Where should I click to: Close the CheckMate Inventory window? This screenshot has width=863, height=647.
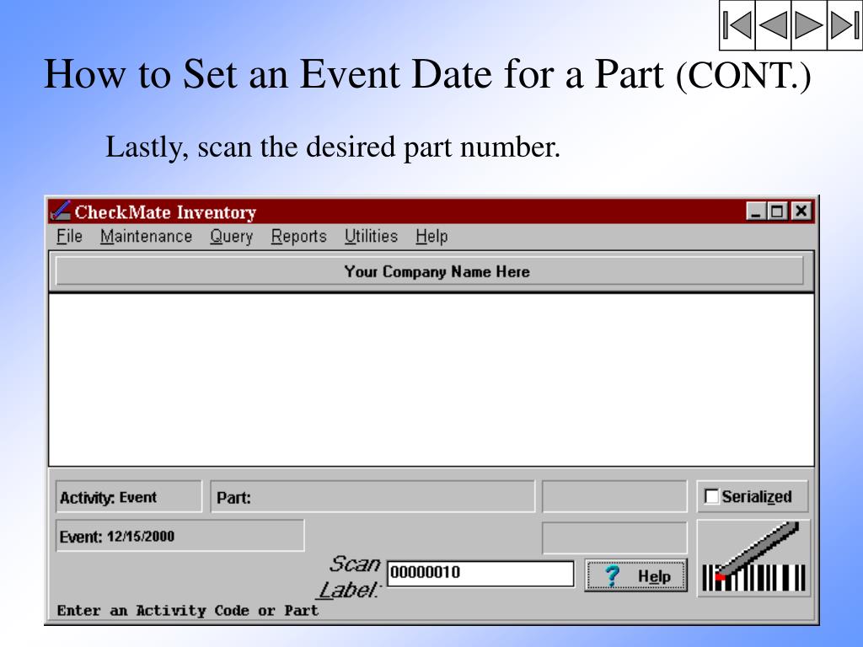[x=801, y=211]
